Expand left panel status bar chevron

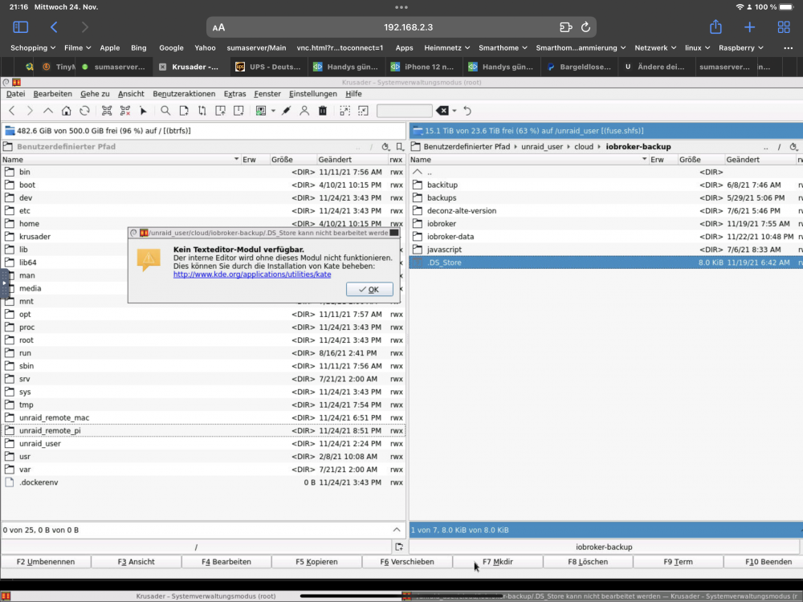tap(397, 530)
